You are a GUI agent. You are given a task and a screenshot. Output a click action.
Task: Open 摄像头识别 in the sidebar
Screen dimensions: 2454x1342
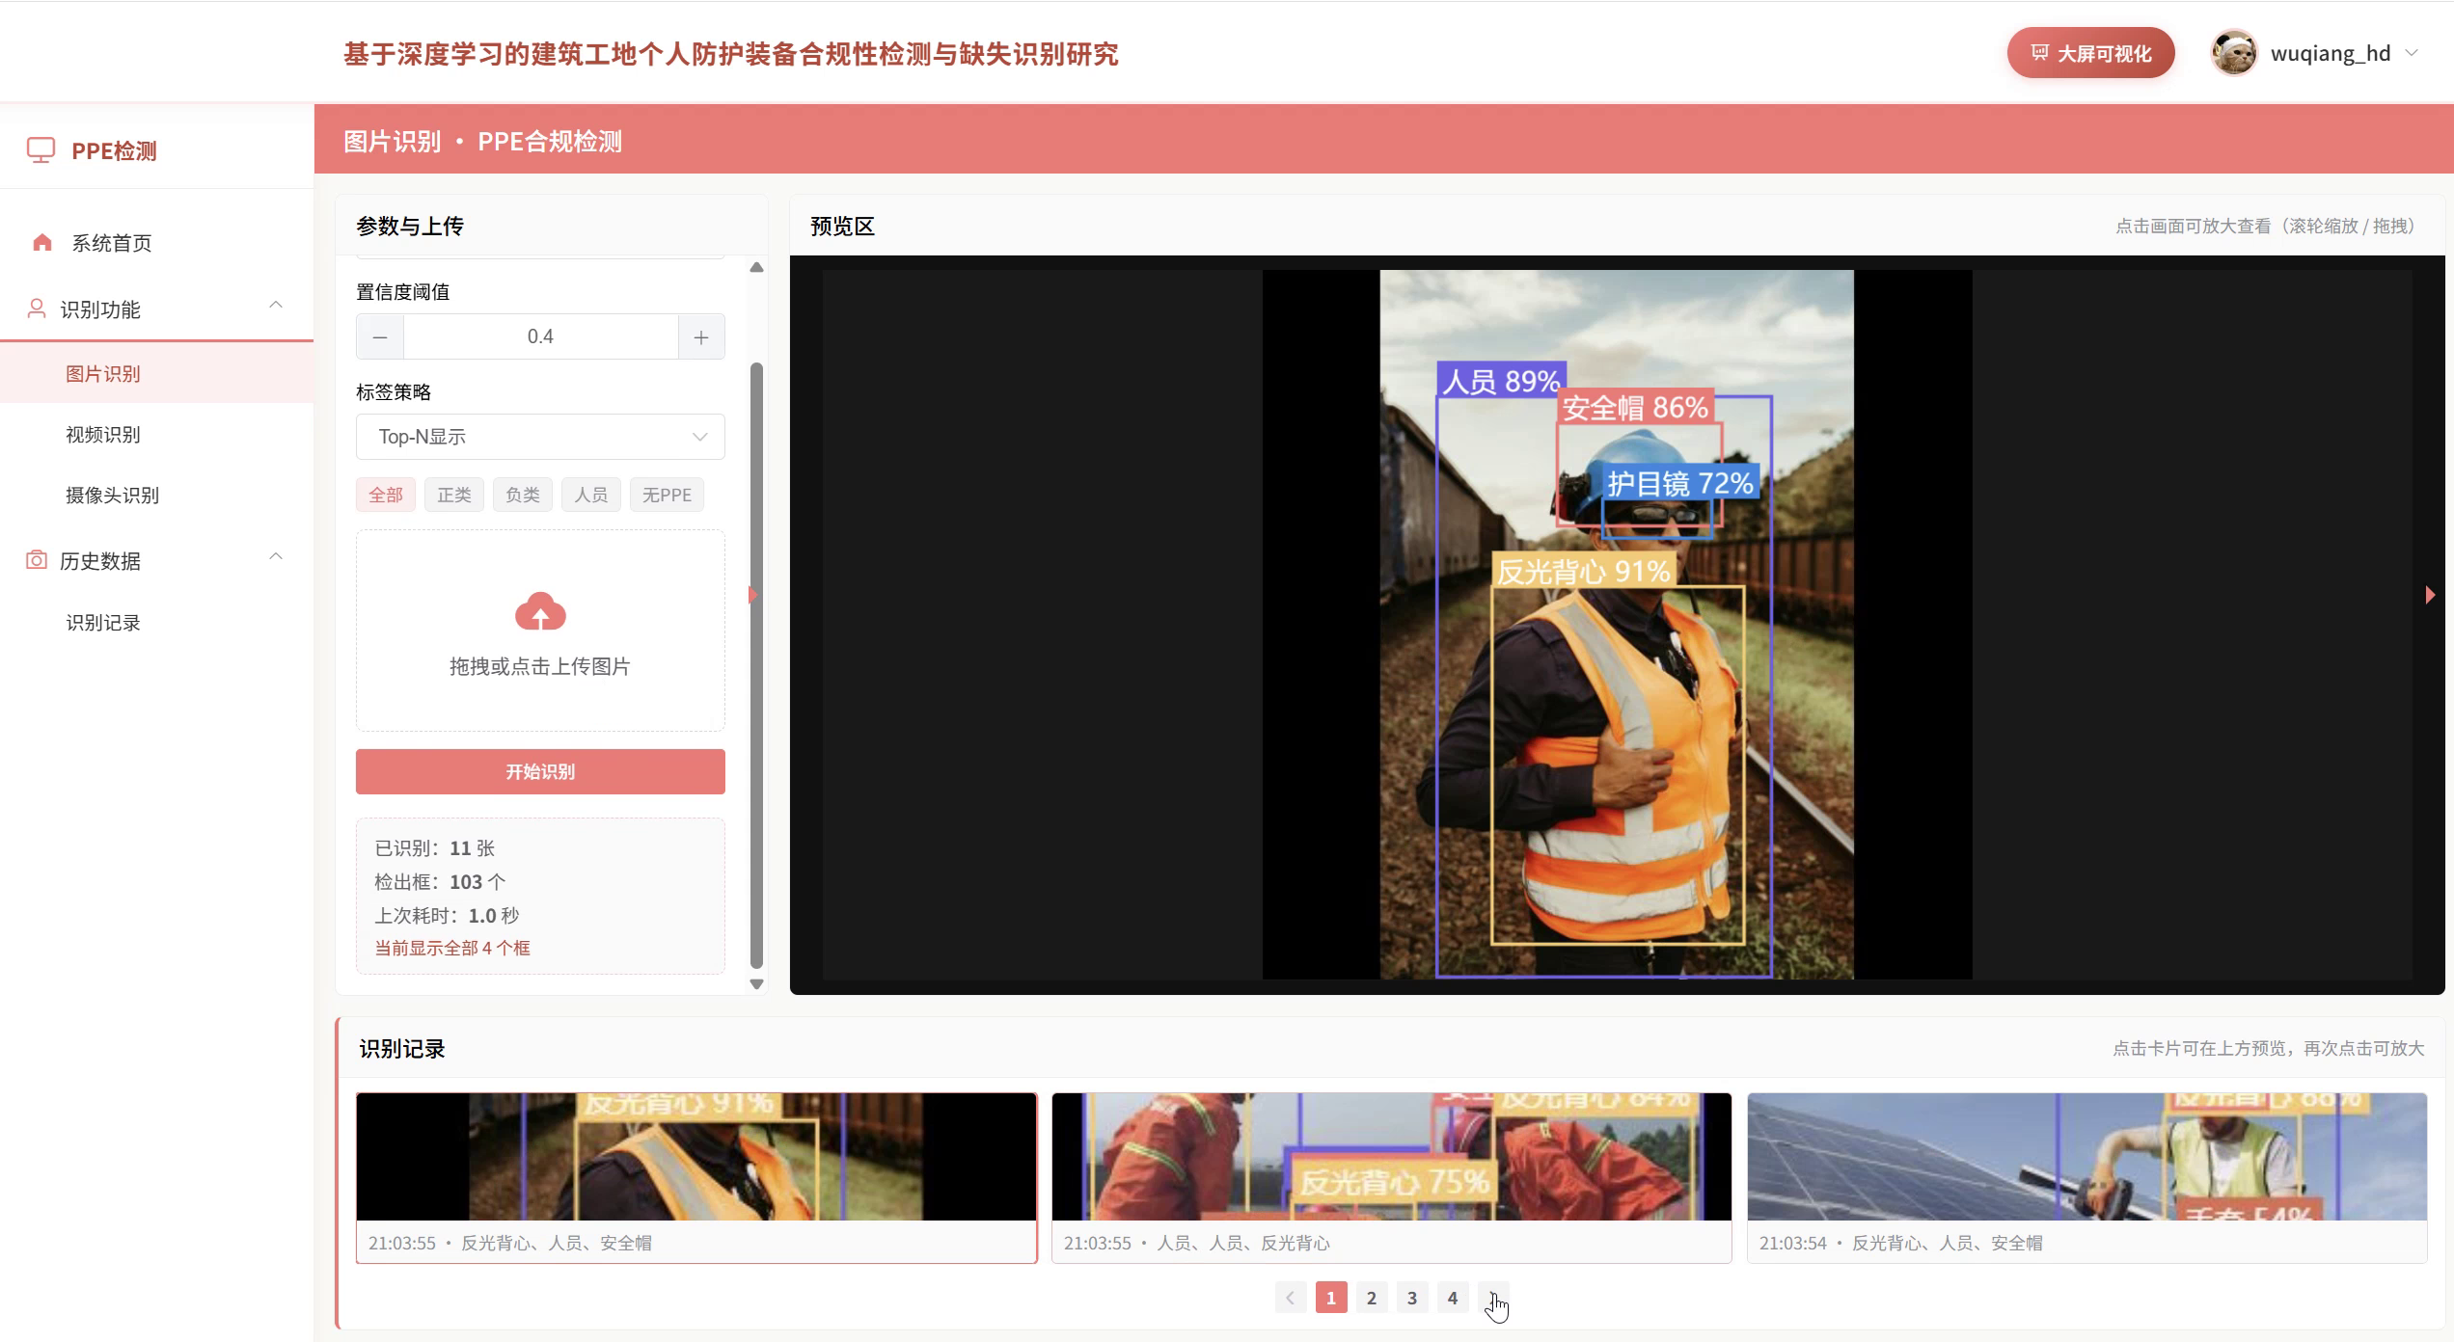click(x=112, y=496)
